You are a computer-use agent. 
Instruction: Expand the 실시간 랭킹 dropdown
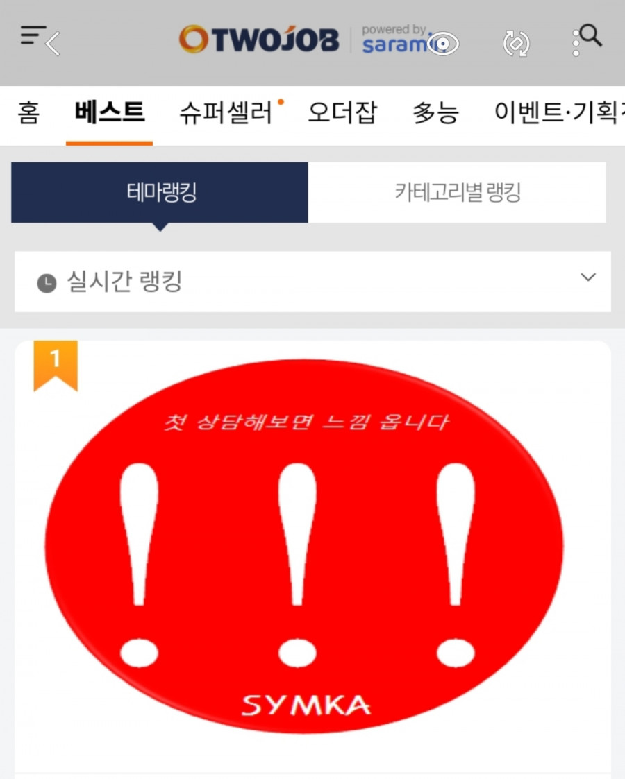pyautogui.click(x=312, y=282)
